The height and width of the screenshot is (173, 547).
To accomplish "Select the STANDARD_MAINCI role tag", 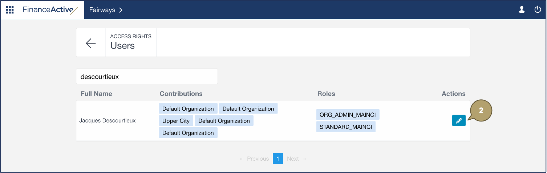I will pyautogui.click(x=345, y=127).
